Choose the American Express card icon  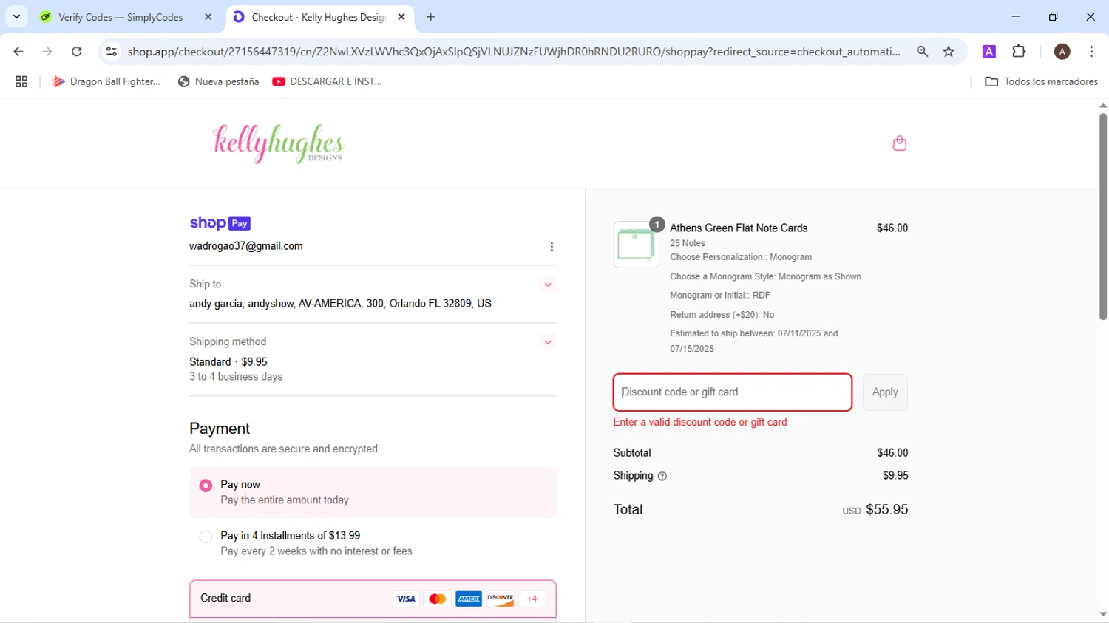click(469, 599)
